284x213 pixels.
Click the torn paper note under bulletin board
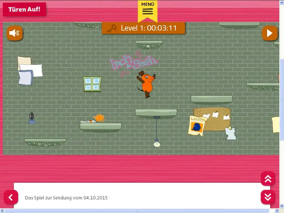tap(231, 133)
